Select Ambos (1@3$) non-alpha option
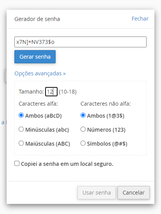161x214 pixels. tap(83, 115)
